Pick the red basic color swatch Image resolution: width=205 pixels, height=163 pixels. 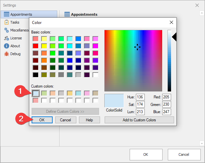pyautogui.click(x=36, y=46)
